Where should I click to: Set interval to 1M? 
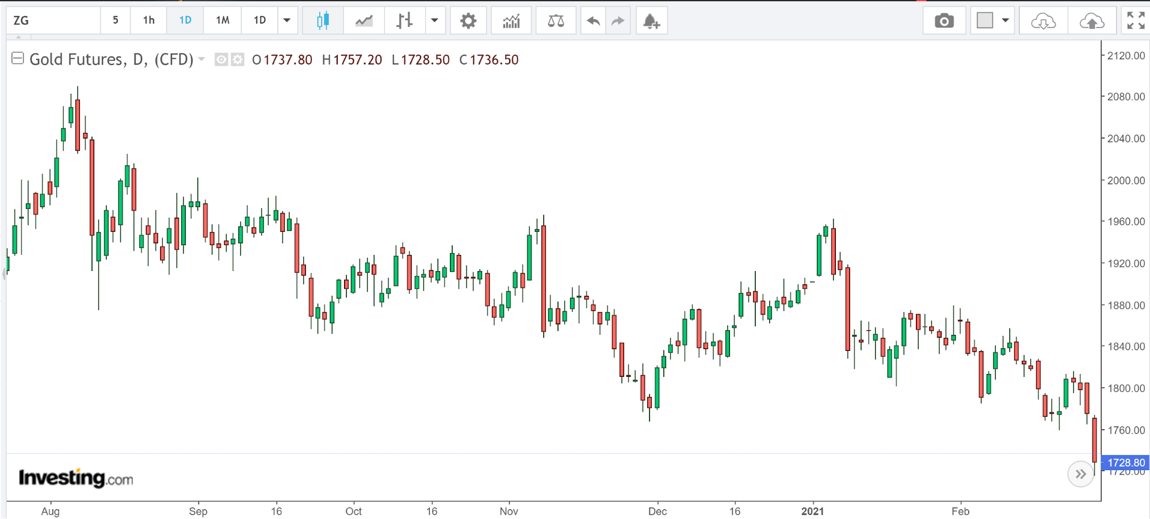point(223,20)
